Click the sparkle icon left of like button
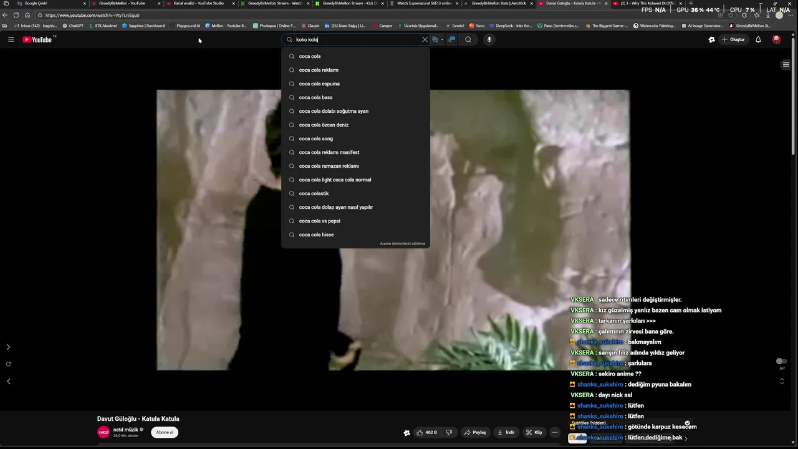 coord(406,433)
